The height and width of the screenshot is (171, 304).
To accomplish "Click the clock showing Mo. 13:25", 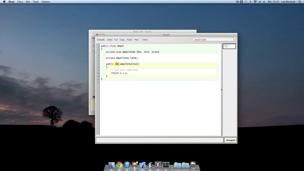I will (x=274, y=1).
